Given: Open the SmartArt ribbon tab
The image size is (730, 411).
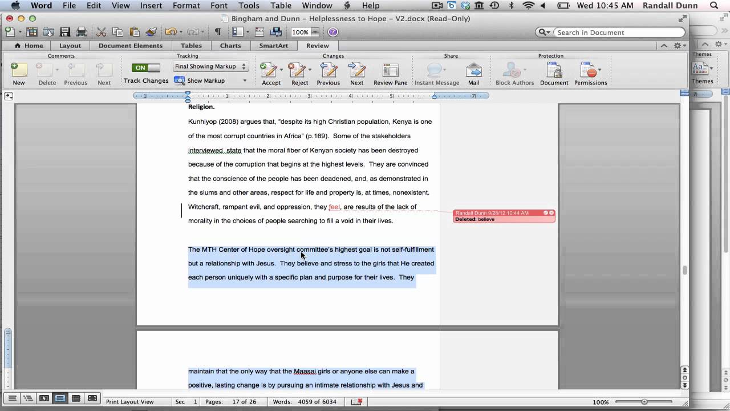Looking at the screenshot, I should click(x=274, y=46).
